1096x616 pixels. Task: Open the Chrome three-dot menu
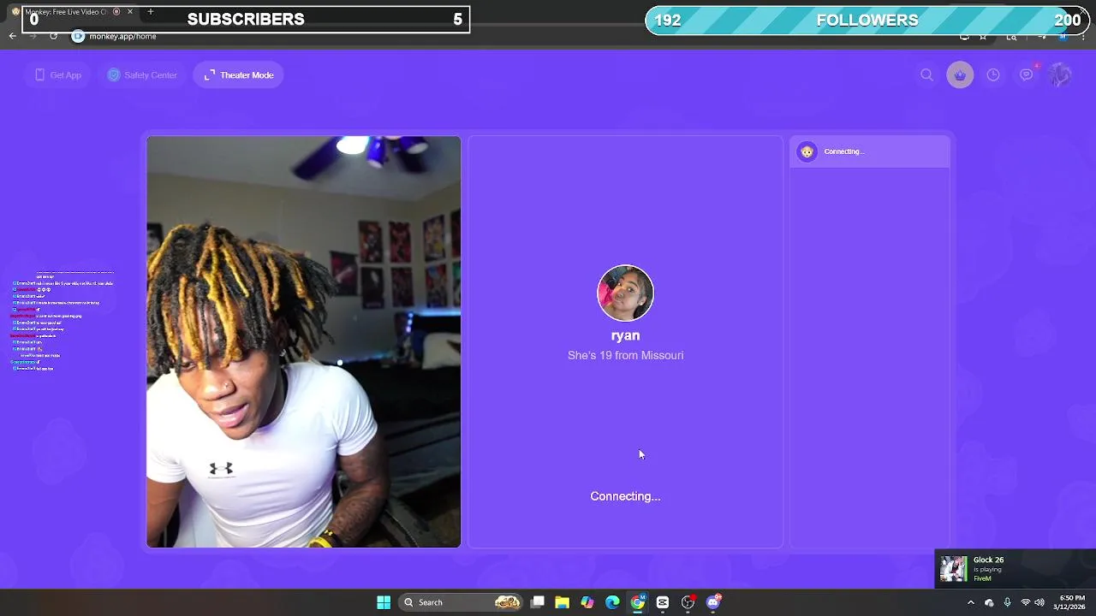[1083, 37]
